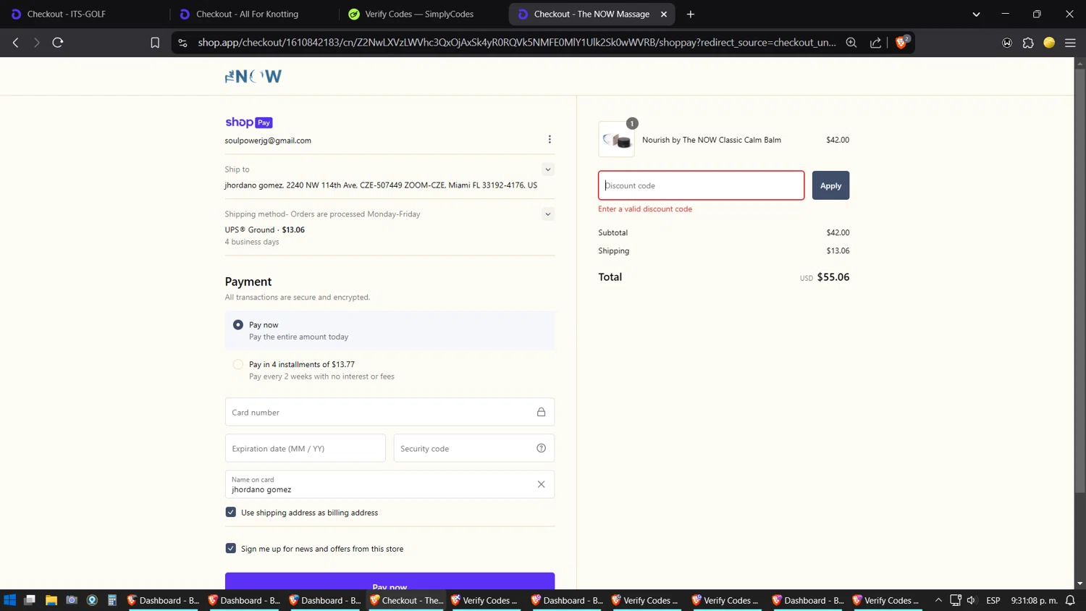Click the taskbar clock showing 9:31:08 p. m.

tap(1035, 600)
